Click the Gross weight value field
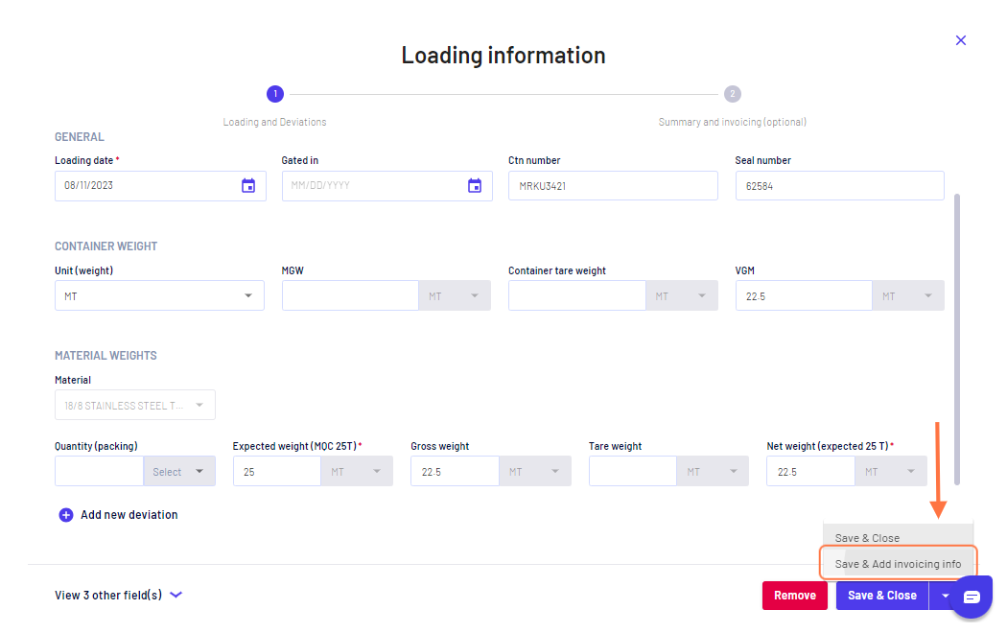The image size is (1007, 633). coord(455,472)
